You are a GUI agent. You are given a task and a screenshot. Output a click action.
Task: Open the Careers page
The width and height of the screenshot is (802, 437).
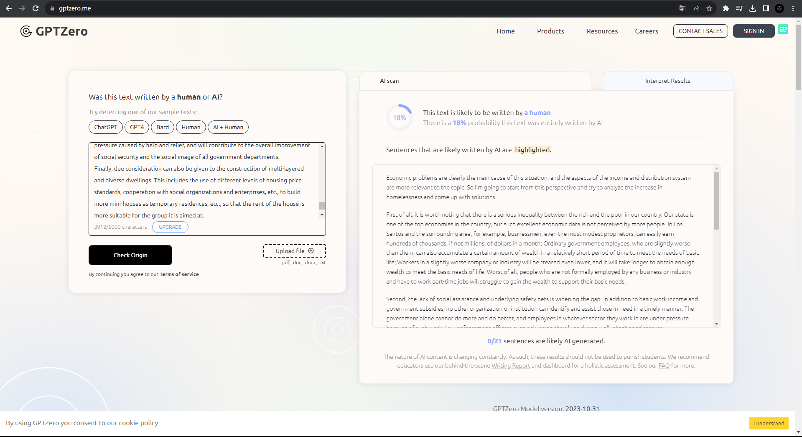pos(647,31)
